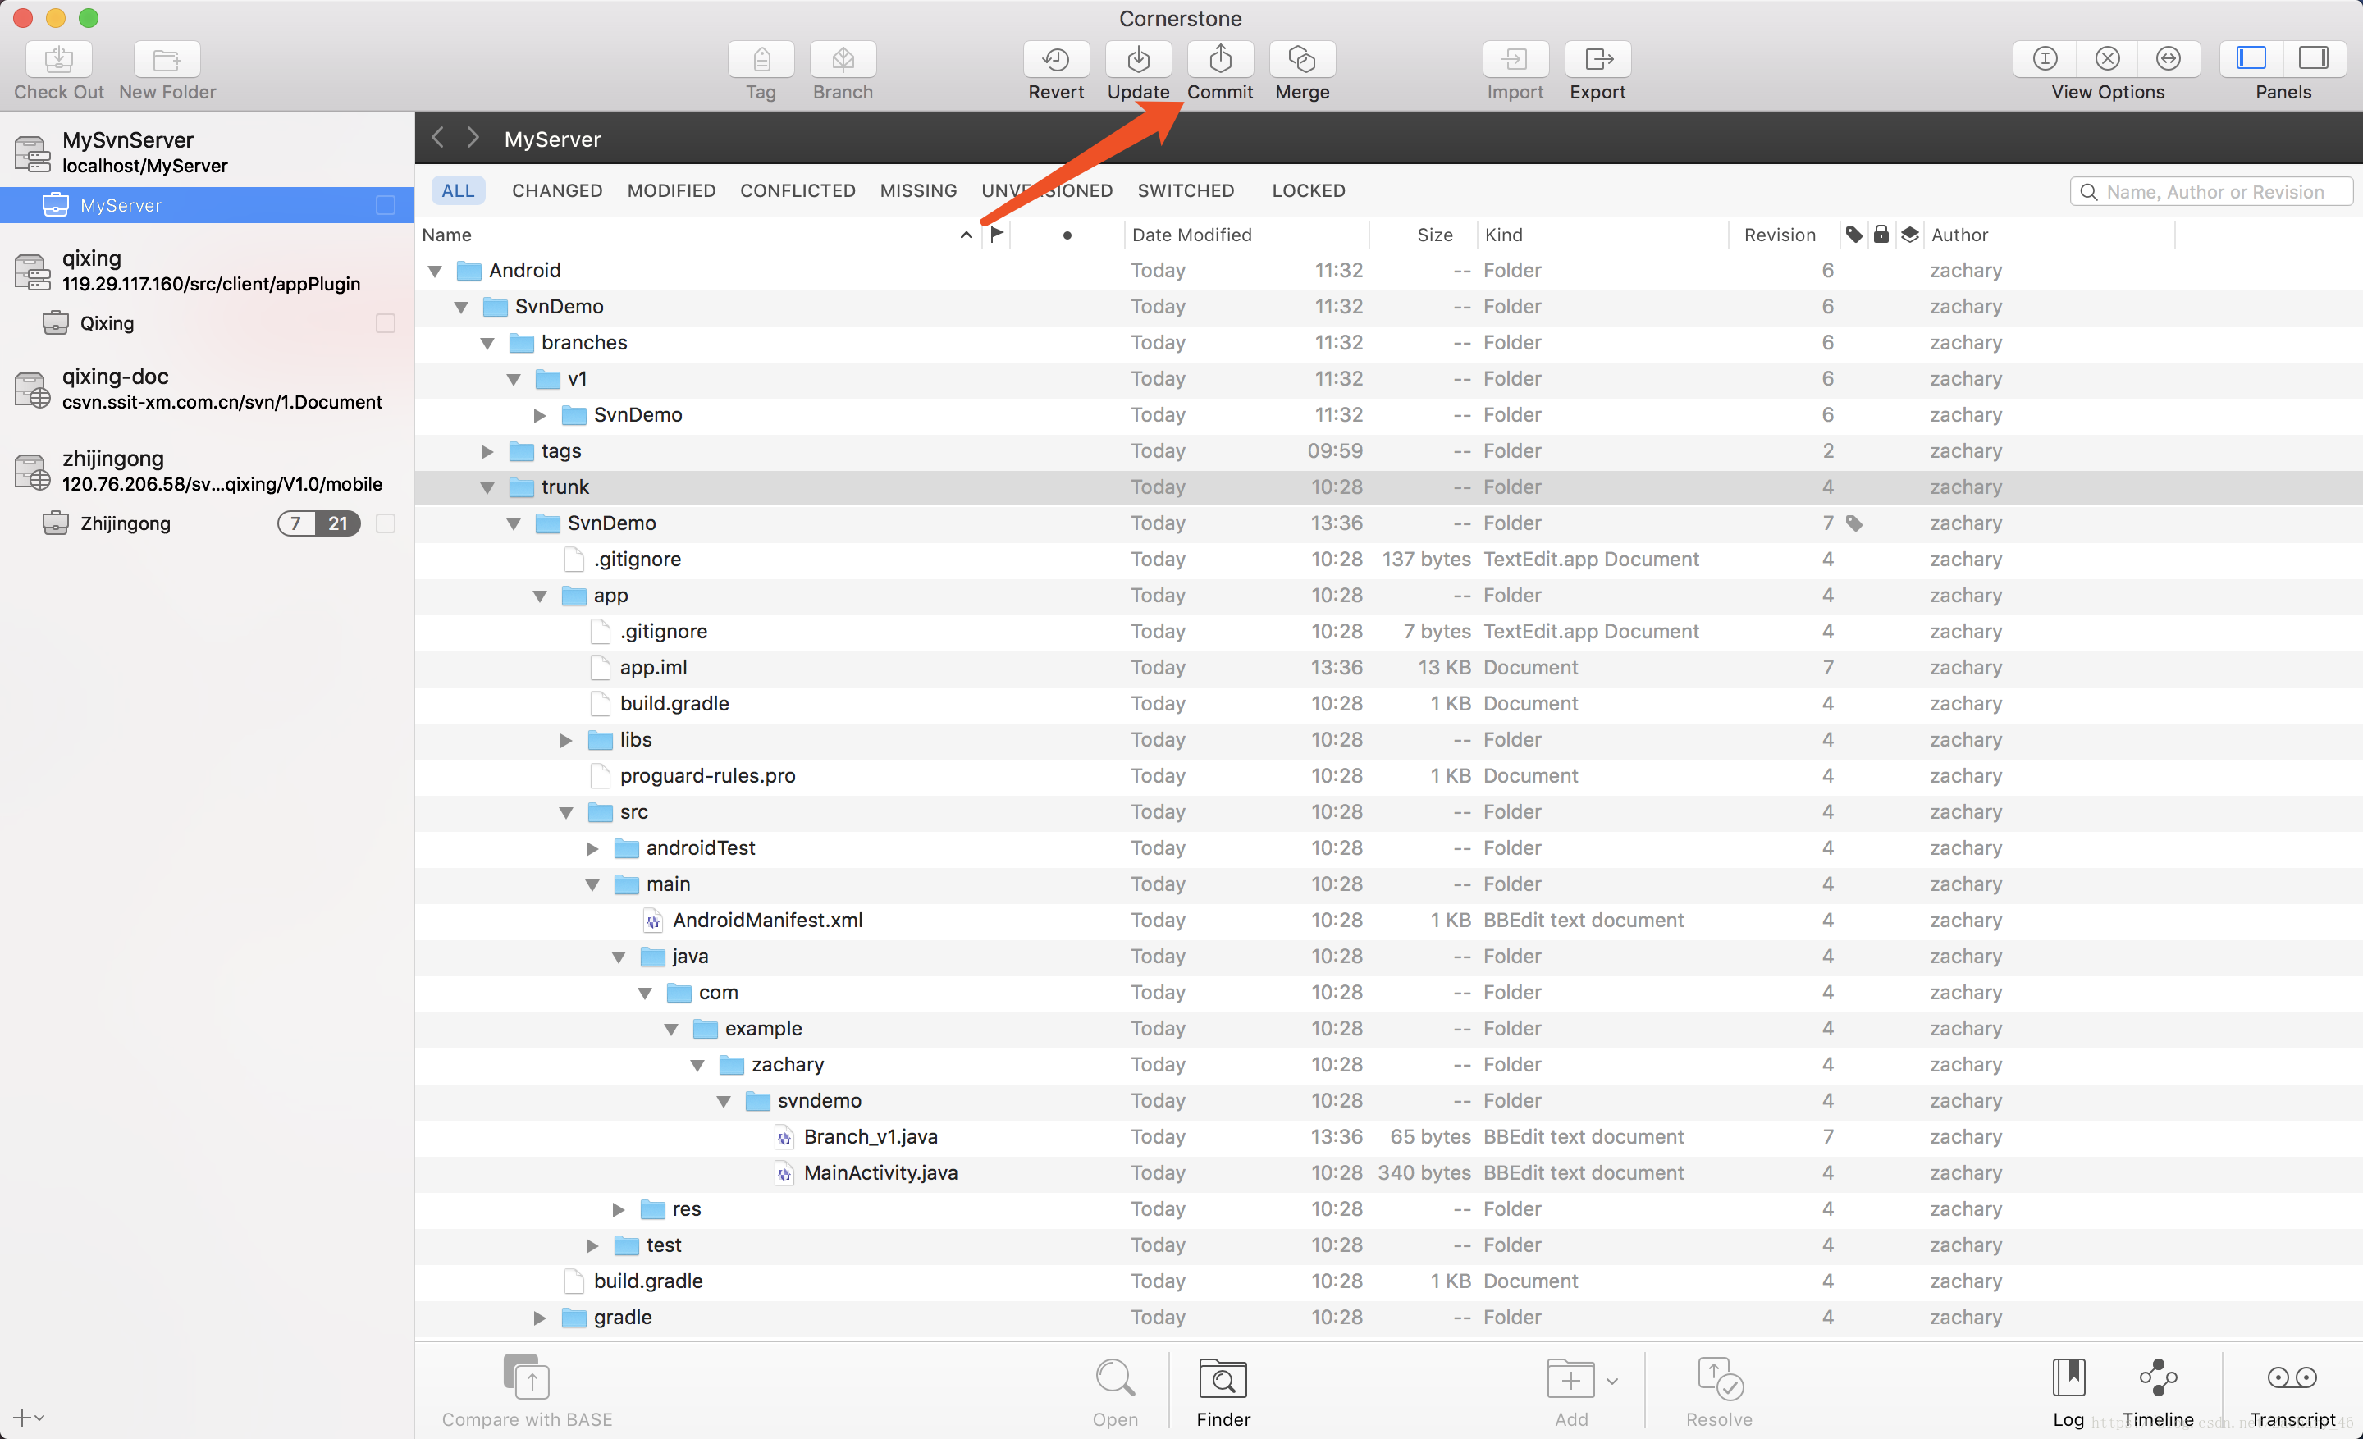Viewport: 2363px width, 1439px height.
Task: Click the Revert toolbar icon
Action: point(1056,59)
